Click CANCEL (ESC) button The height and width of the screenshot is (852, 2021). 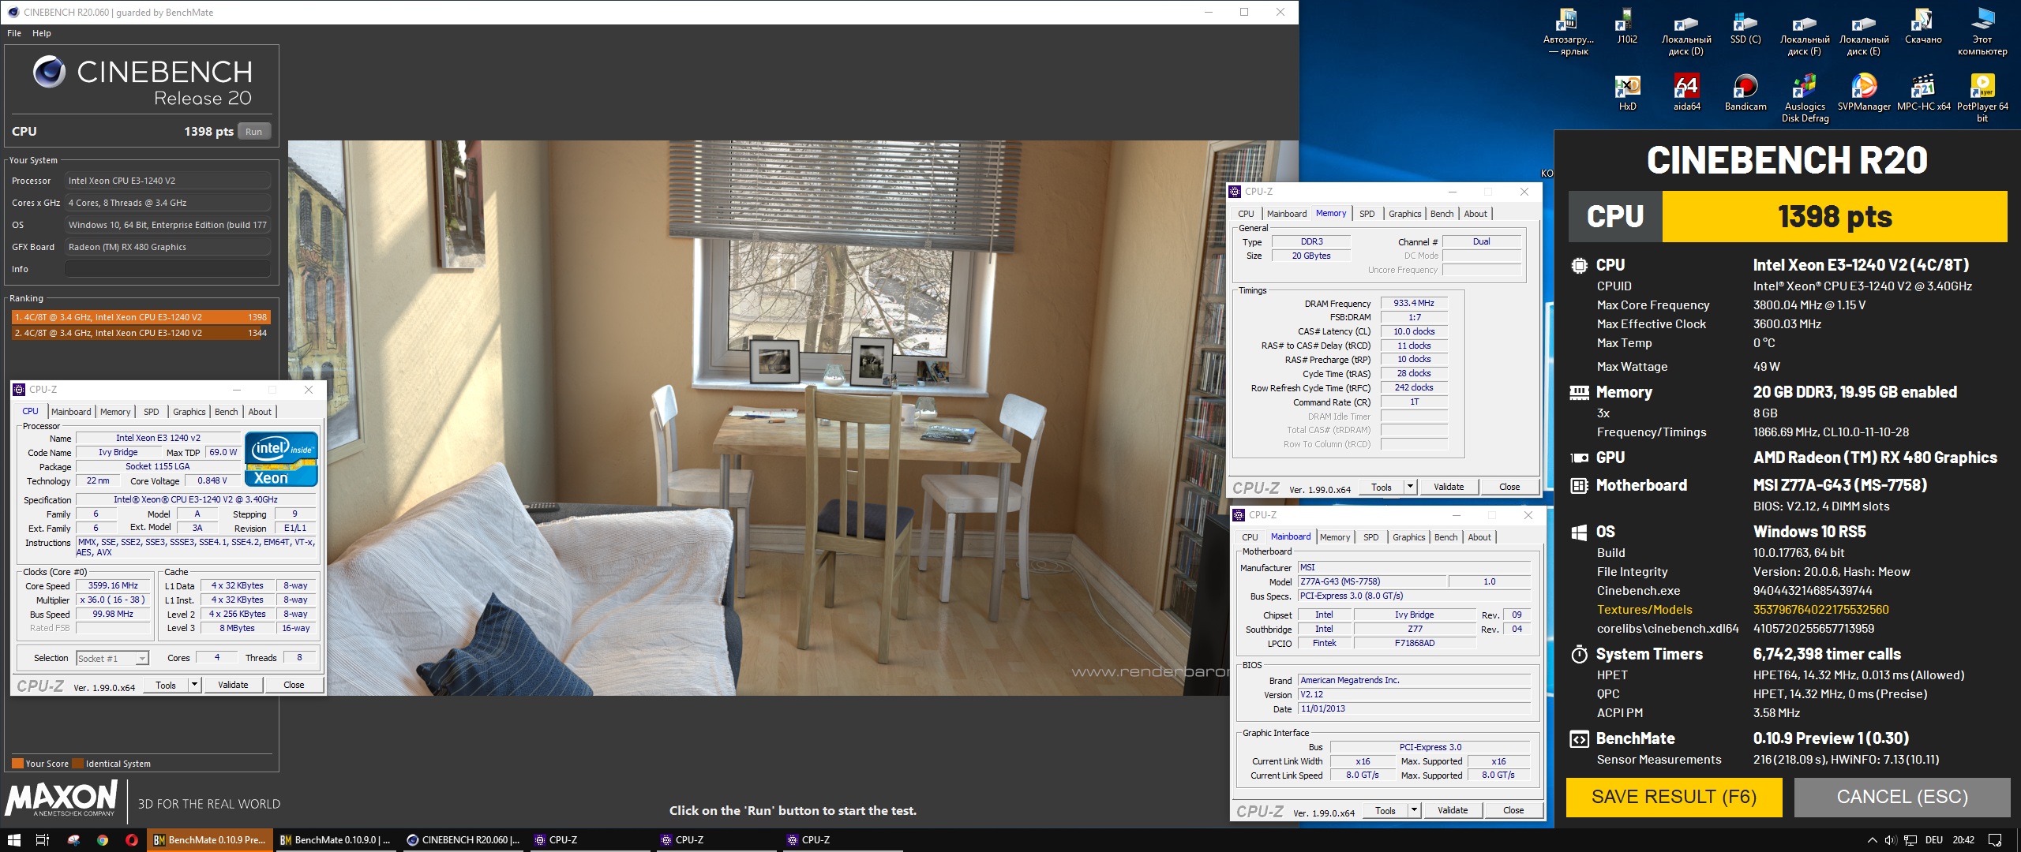(x=1902, y=797)
